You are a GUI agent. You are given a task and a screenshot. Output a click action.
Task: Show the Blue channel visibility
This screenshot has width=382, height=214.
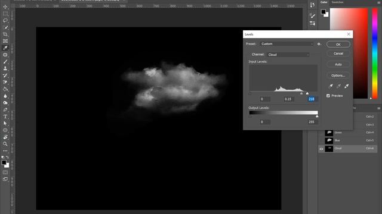tap(321, 140)
